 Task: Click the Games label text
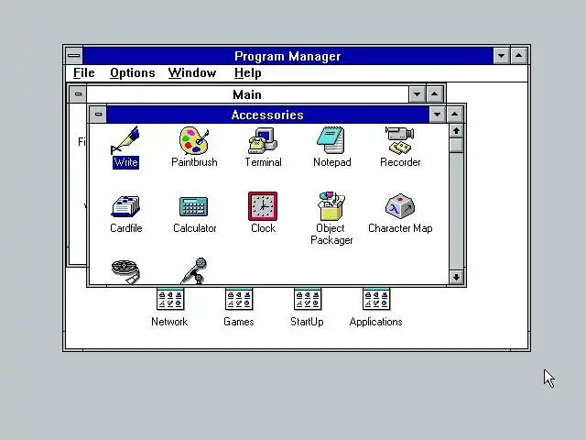pos(239,322)
